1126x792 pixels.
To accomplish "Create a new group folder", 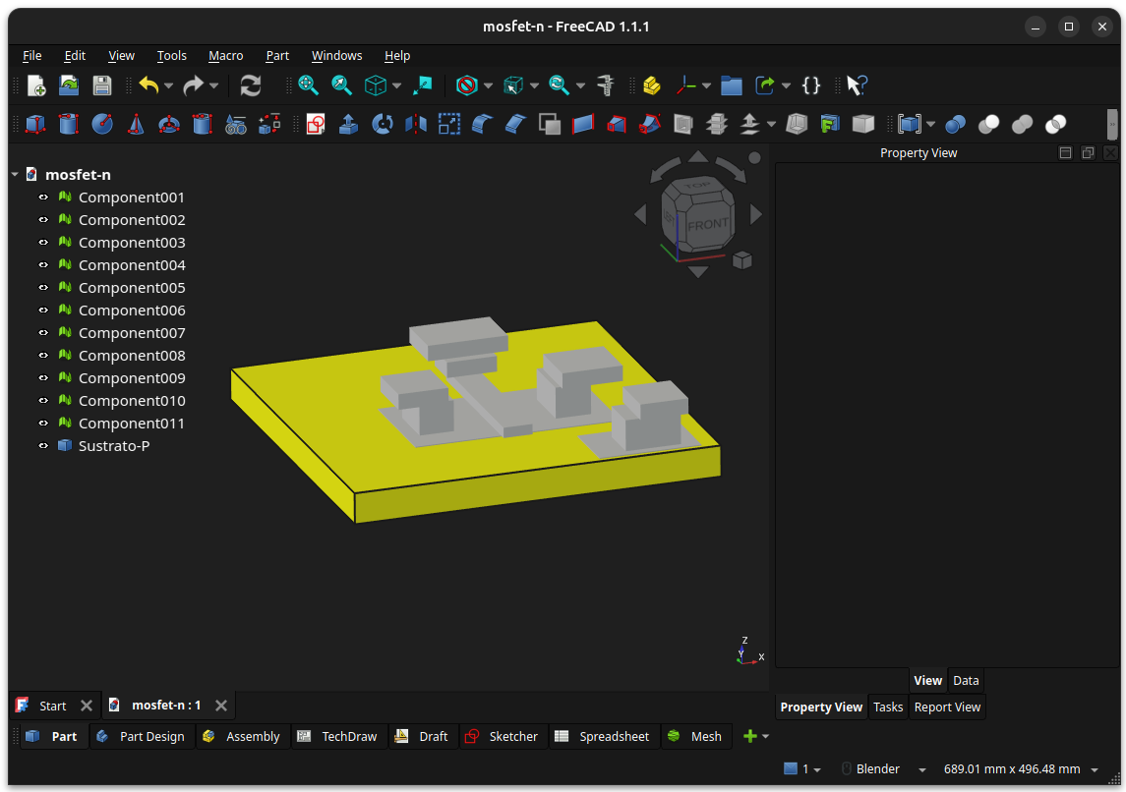I will [x=731, y=85].
